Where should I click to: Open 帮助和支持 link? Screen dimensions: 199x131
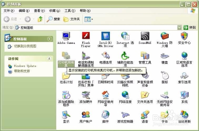pyautogui.click(x=22, y=71)
